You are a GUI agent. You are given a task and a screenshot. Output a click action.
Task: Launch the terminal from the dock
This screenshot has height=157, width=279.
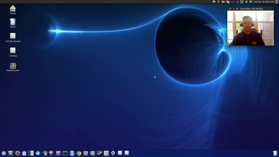65,153
